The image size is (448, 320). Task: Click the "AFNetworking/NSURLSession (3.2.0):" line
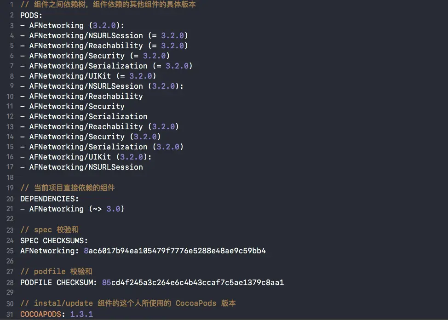102,86
